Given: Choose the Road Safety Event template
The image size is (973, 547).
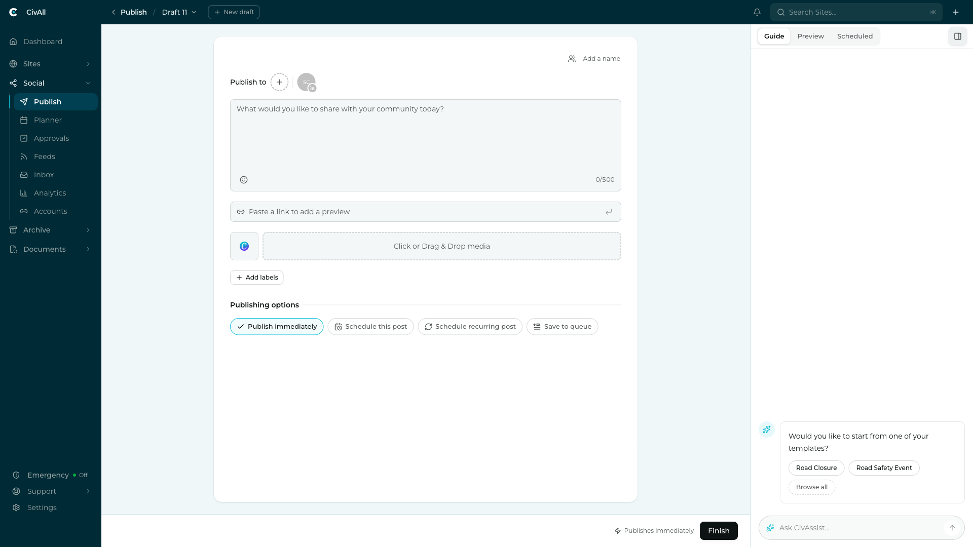Looking at the screenshot, I should (x=884, y=468).
